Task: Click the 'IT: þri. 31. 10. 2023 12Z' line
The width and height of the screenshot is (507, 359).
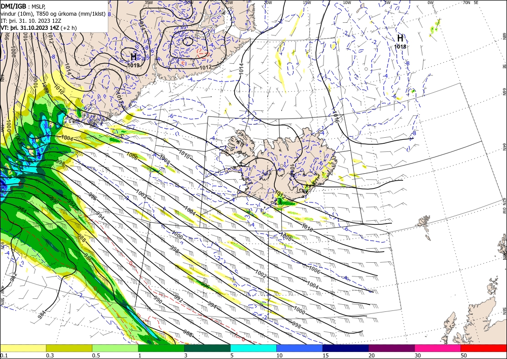Action: point(31,20)
